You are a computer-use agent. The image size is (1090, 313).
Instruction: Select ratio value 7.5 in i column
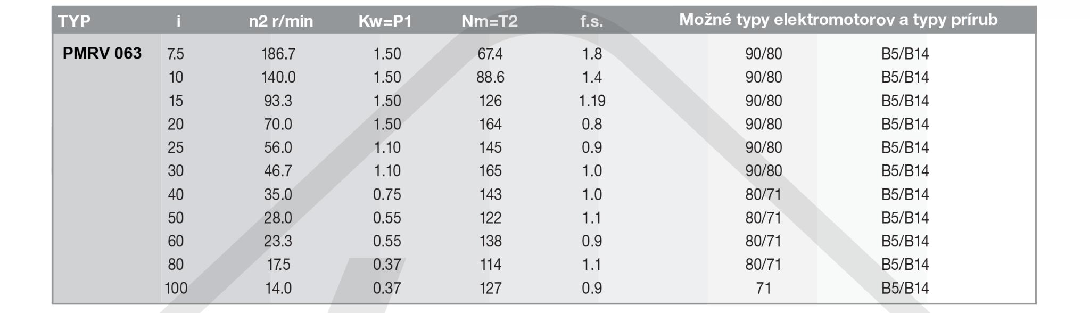click(x=175, y=54)
